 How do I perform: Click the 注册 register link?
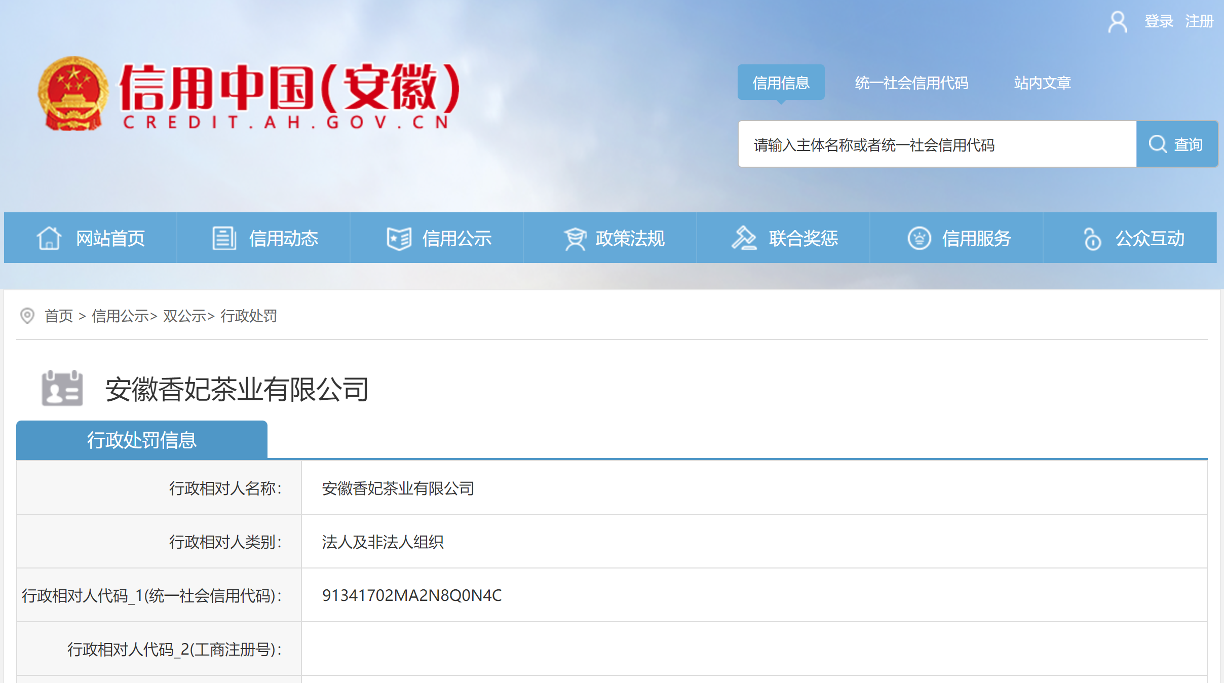(1199, 21)
